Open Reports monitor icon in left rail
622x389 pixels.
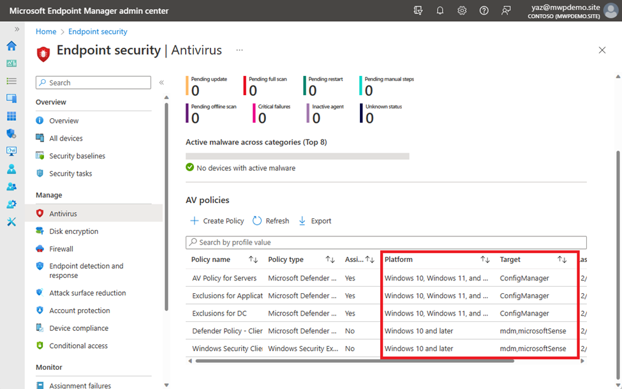(x=11, y=151)
